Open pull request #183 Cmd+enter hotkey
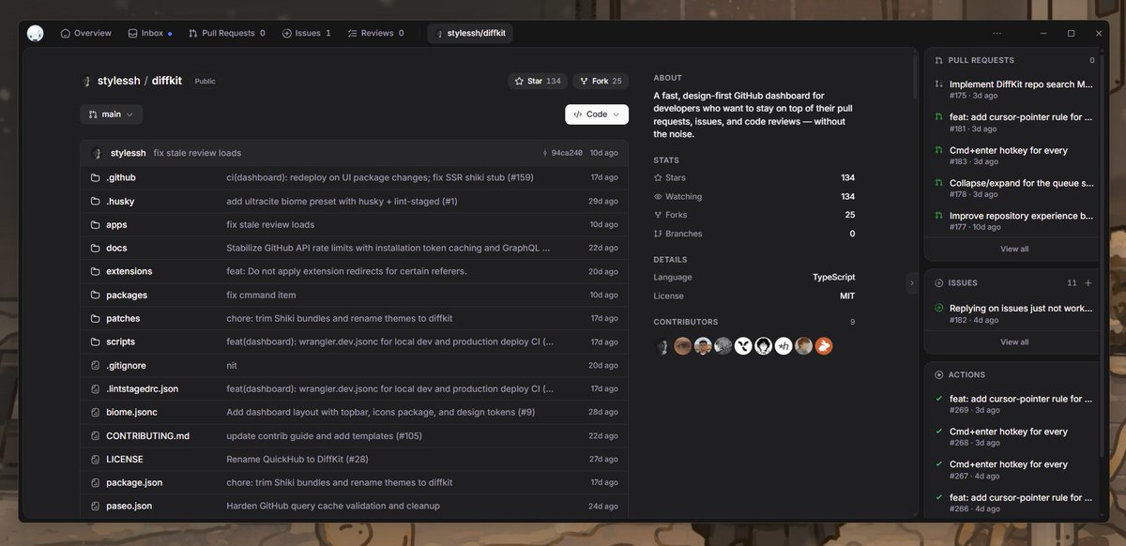 1013,155
